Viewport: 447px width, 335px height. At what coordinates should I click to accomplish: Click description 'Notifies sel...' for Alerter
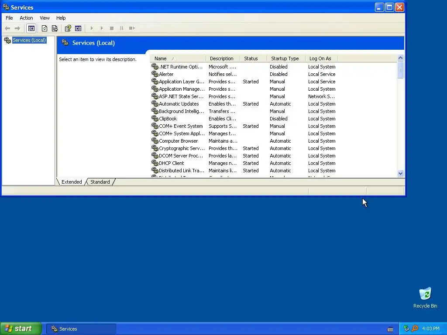(222, 74)
